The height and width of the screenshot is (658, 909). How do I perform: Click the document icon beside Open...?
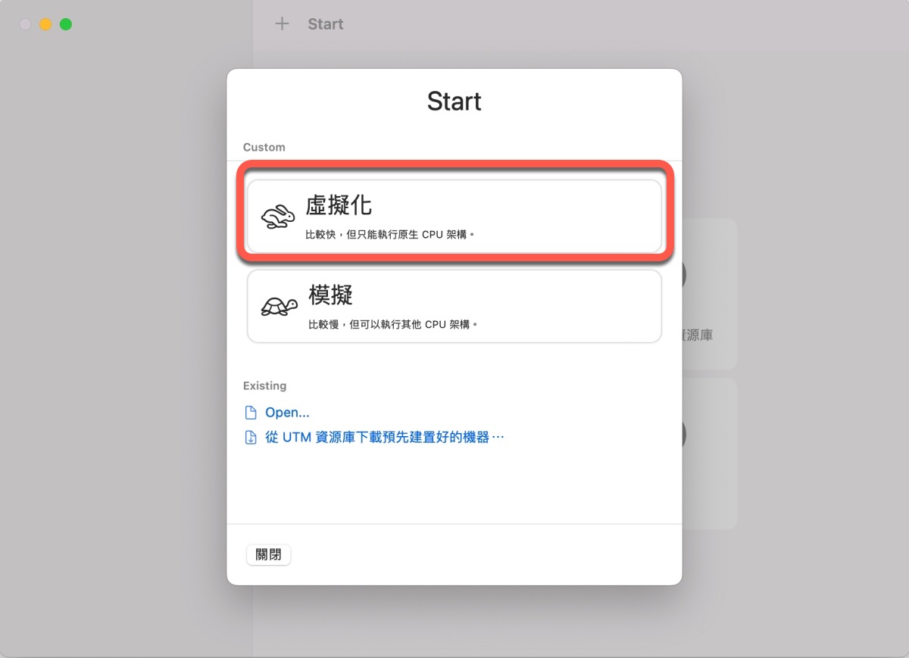point(251,413)
